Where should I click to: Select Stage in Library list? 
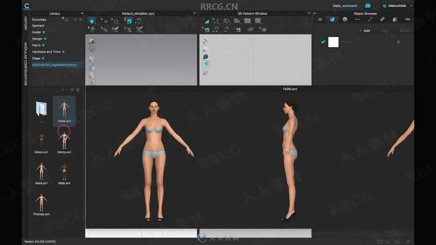(36, 58)
